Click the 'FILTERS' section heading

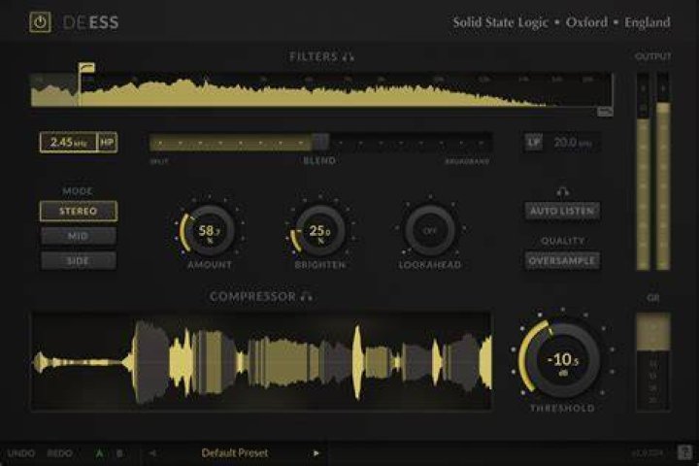314,56
